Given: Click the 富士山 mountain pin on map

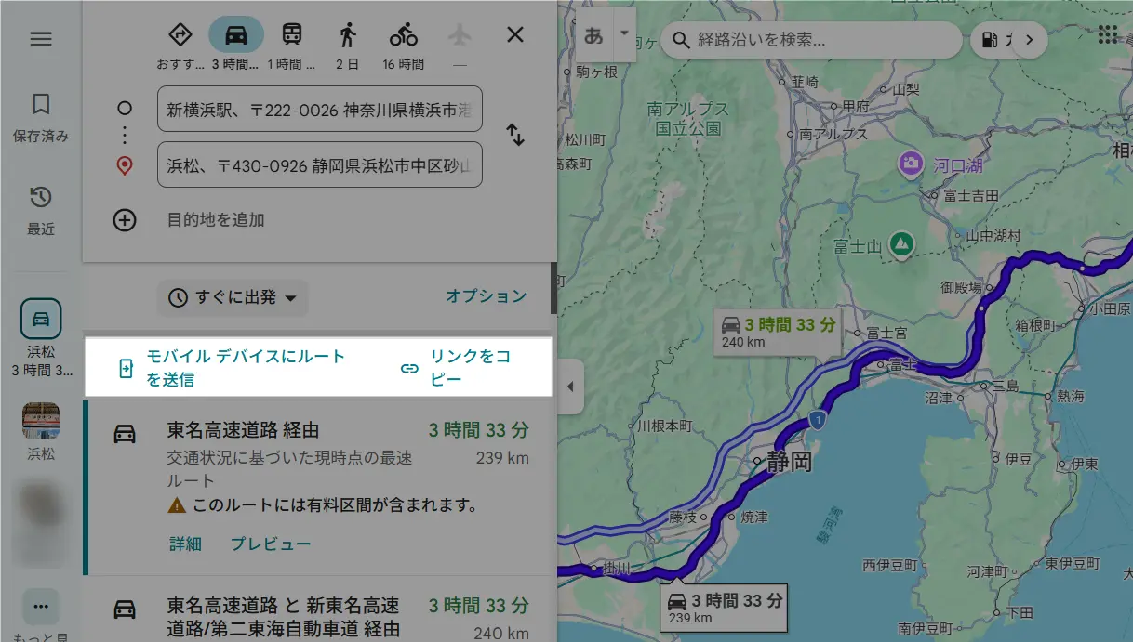Looking at the screenshot, I should [x=900, y=244].
